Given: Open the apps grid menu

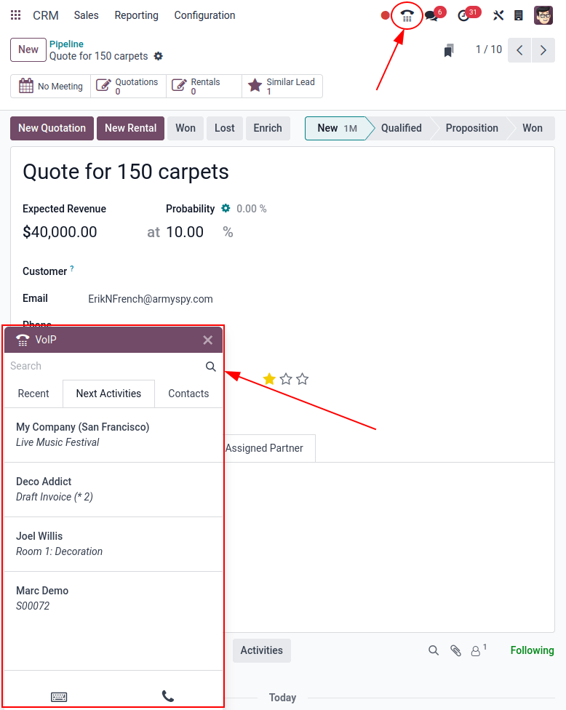Looking at the screenshot, I should coord(15,15).
